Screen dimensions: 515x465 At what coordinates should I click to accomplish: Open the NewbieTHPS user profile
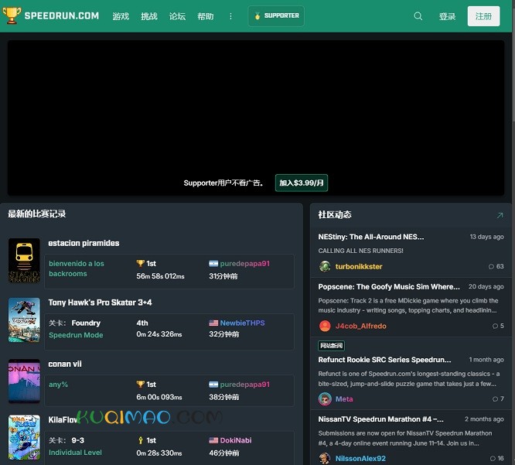pyautogui.click(x=242, y=323)
